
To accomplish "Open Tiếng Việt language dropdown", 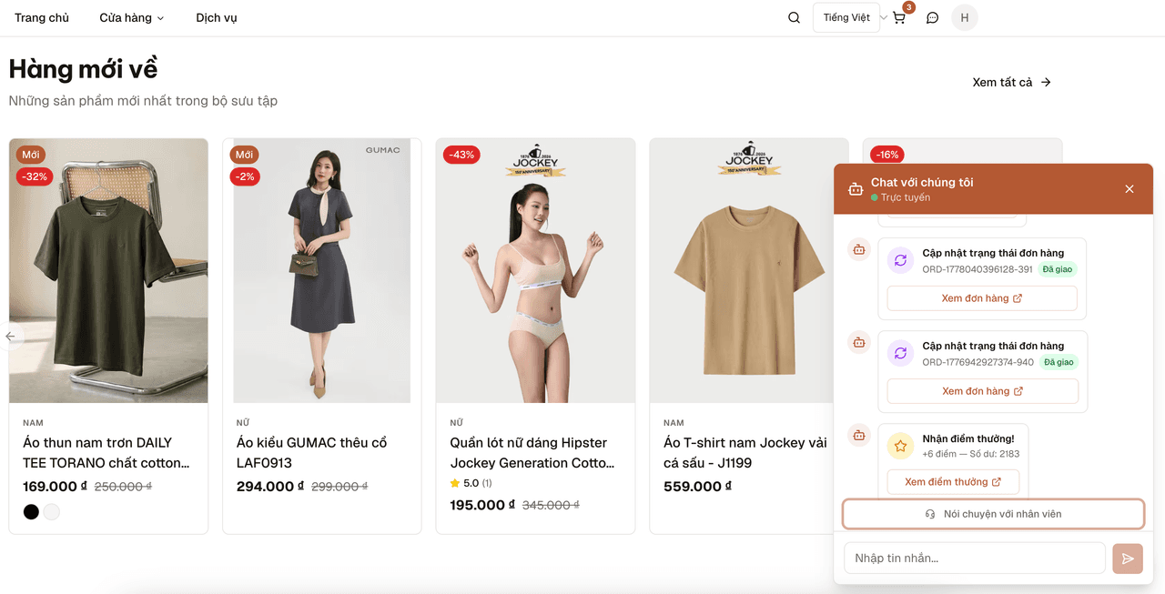I will point(846,17).
